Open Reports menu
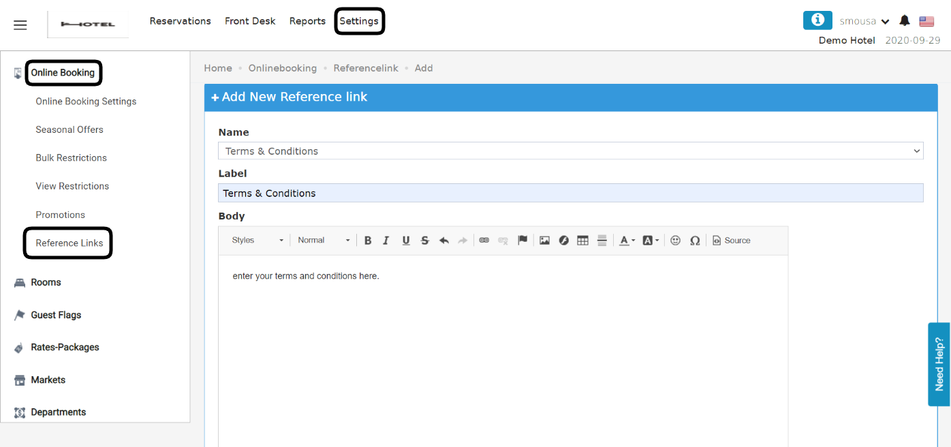 (x=307, y=21)
